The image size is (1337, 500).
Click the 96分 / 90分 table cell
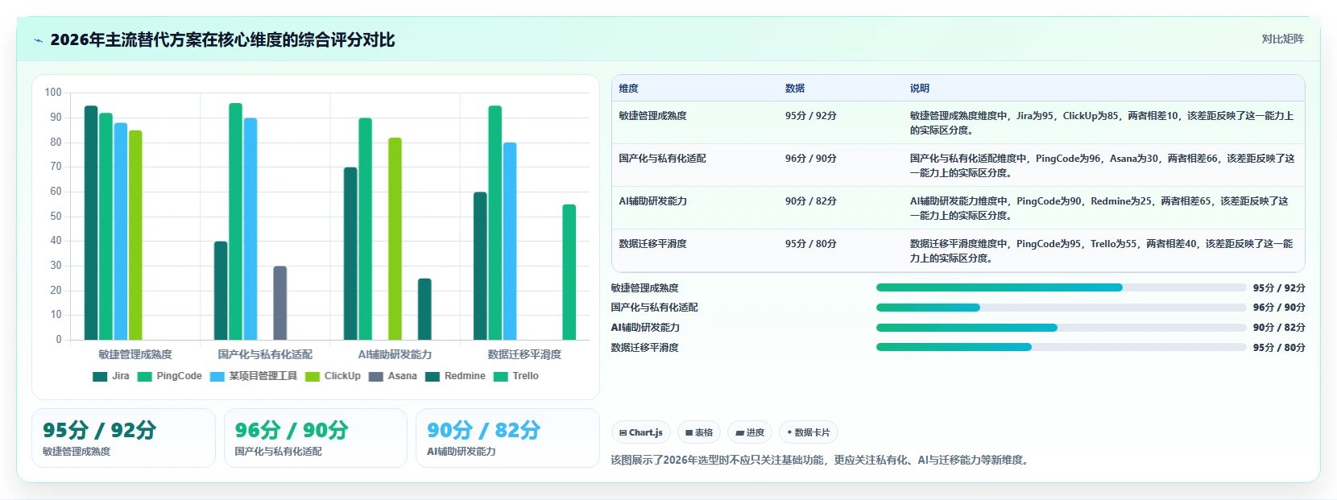click(811, 159)
